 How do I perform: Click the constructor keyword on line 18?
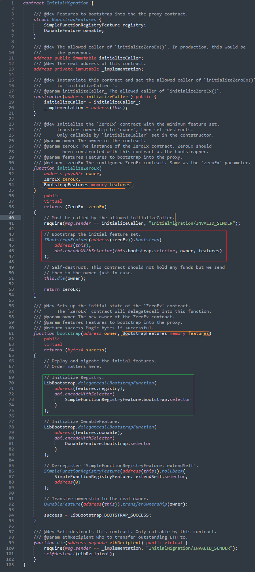pyautogui.click(x=48, y=97)
